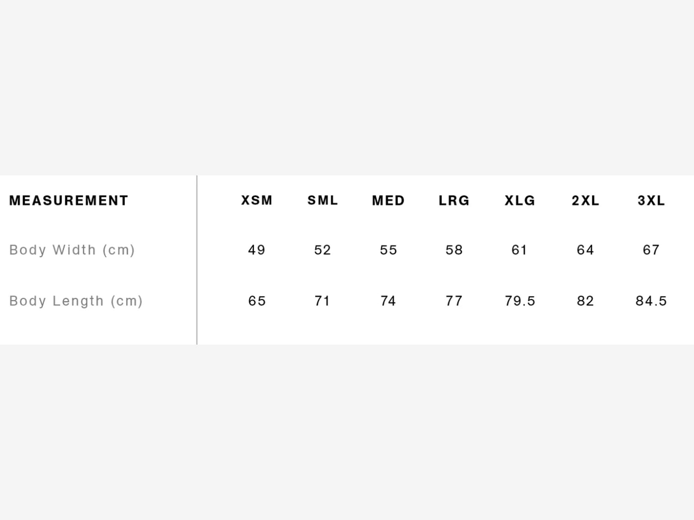Image resolution: width=694 pixels, height=520 pixels.
Task: Click XLG body length value 79.5
Action: pyautogui.click(x=520, y=301)
